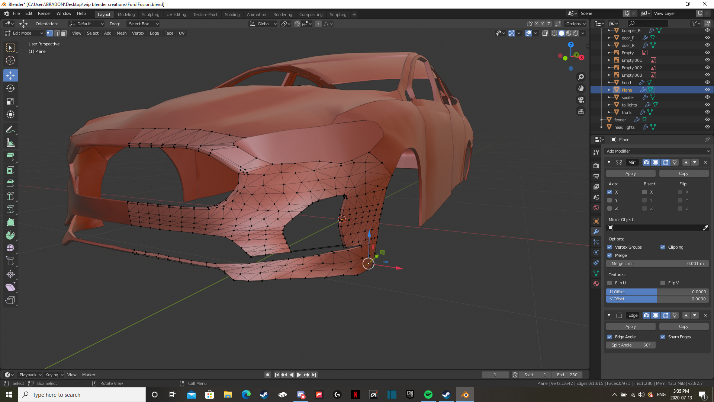Switch to edge select mode
The width and height of the screenshot is (714, 402).
[57, 33]
